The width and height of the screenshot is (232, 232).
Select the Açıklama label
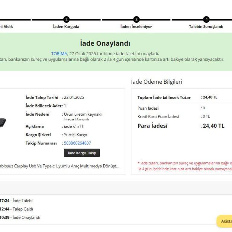tap(35, 126)
